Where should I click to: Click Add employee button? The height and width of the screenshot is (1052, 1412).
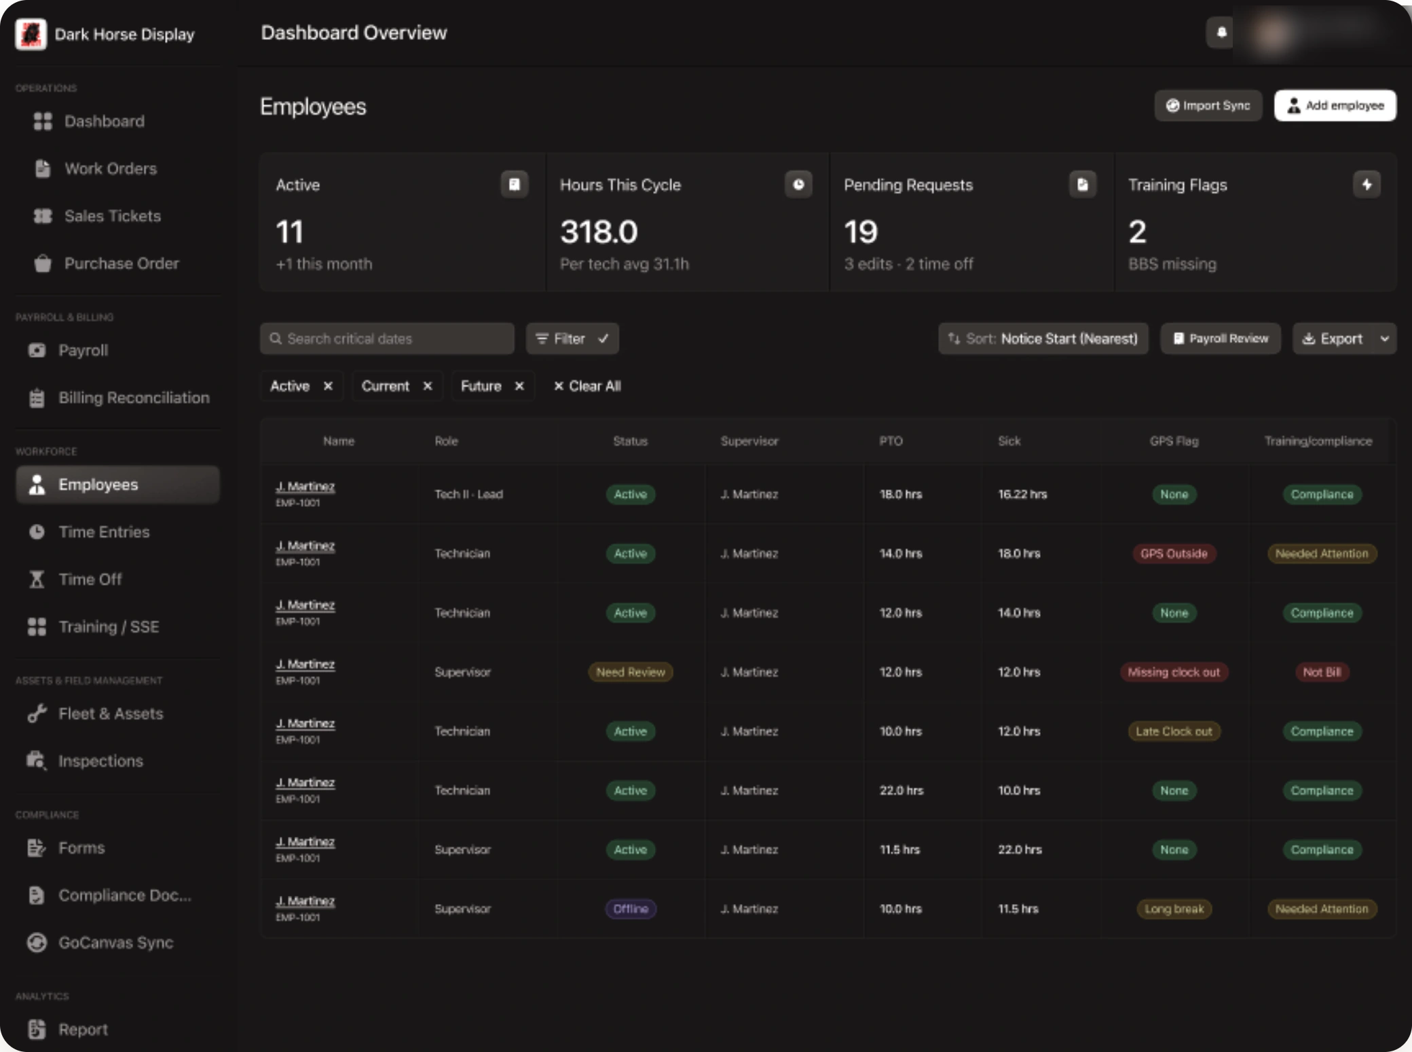click(x=1335, y=106)
